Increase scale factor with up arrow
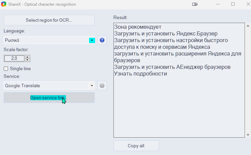251x155 pixels. pos(27,57)
